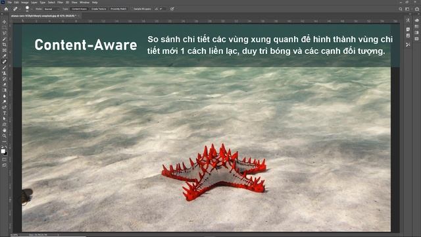Open the Filter menu
Screen dimensions: 421x237
click(60, 3)
